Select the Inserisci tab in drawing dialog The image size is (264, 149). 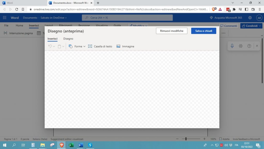click(x=52, y=39)
